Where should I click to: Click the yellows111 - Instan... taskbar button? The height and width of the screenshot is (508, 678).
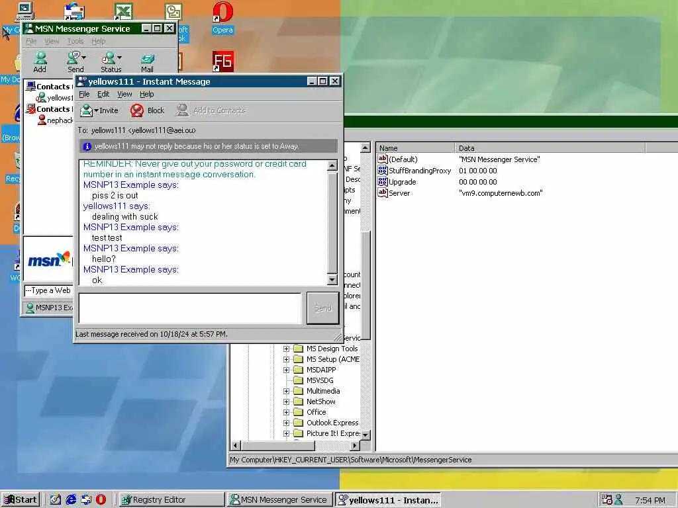coord(388,500)
